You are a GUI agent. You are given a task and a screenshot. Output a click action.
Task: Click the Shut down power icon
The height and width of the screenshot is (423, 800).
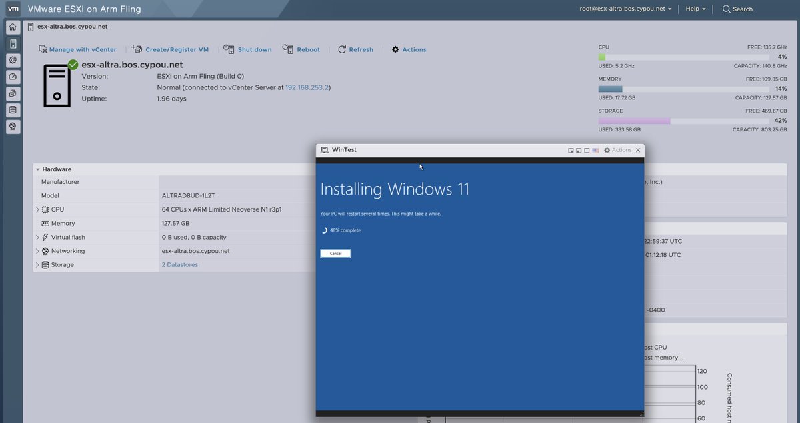point(228,49)
